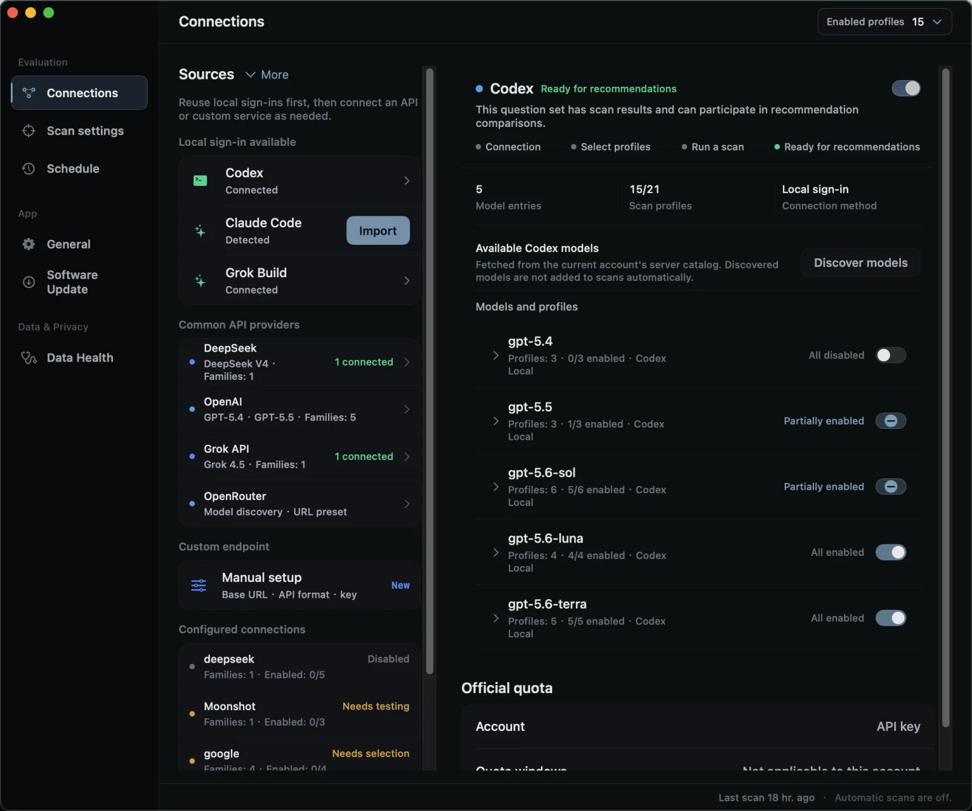This screenshot has height=811, width=972.
Task: Expand the Sources More menu
Action: point(267,75)
